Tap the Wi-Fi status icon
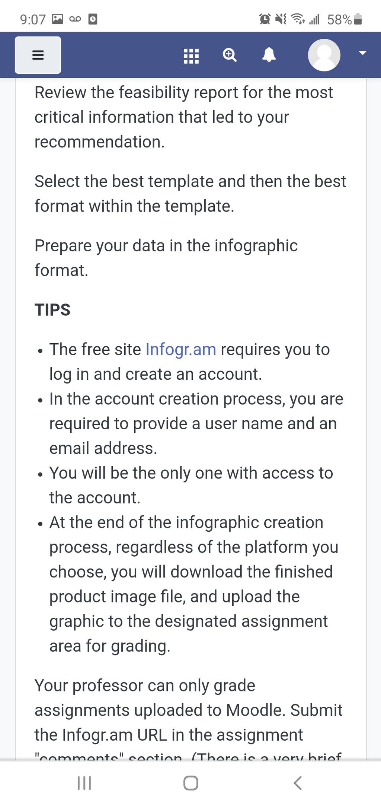 pyautogui.click(x=298, y=19)
